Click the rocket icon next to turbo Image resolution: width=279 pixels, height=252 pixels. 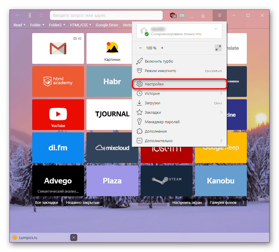(x=139, y=61)
